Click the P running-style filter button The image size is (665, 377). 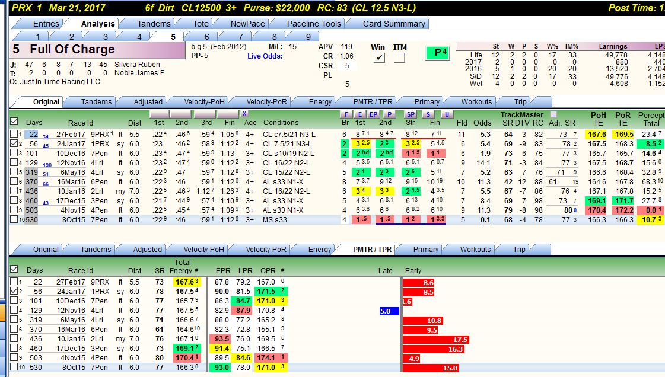[x=389, y=114]
